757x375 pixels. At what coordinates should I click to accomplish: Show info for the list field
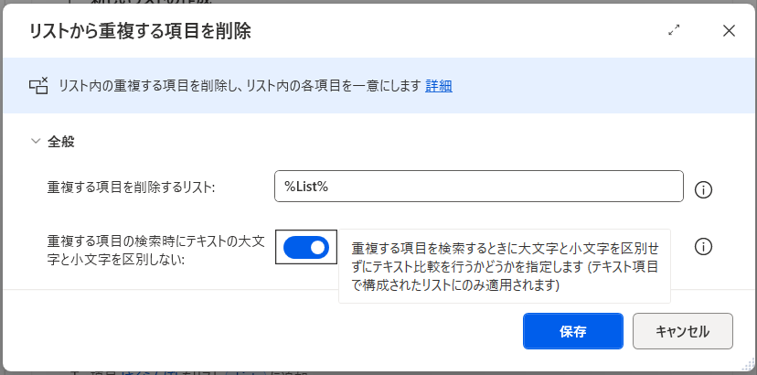coord(703,190)
